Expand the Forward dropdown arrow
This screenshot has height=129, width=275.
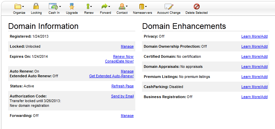tap(109, 7)
